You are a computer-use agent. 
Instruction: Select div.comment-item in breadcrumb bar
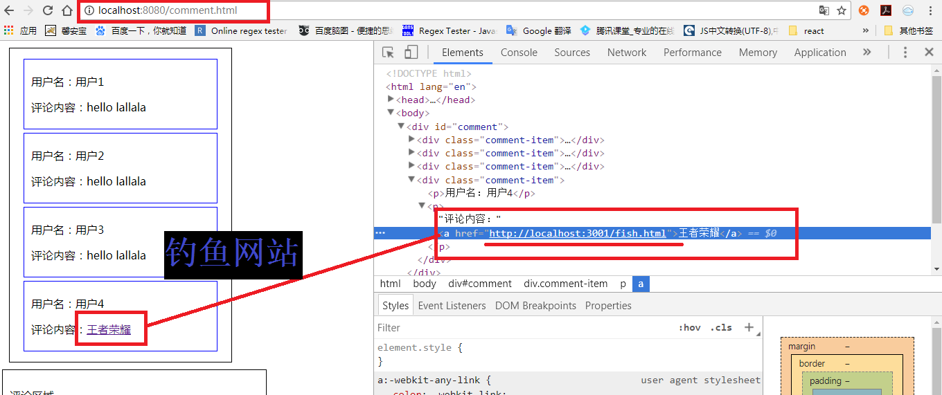[x=565, y=284]
